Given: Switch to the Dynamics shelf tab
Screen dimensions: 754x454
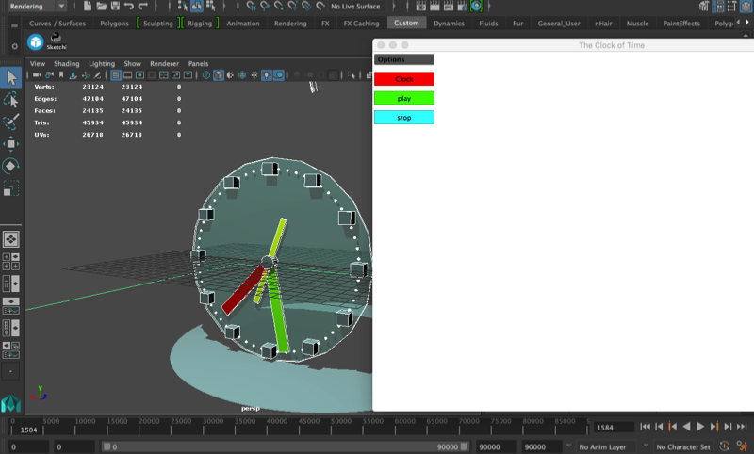Looking at the screenshot, I should [449, 23].
